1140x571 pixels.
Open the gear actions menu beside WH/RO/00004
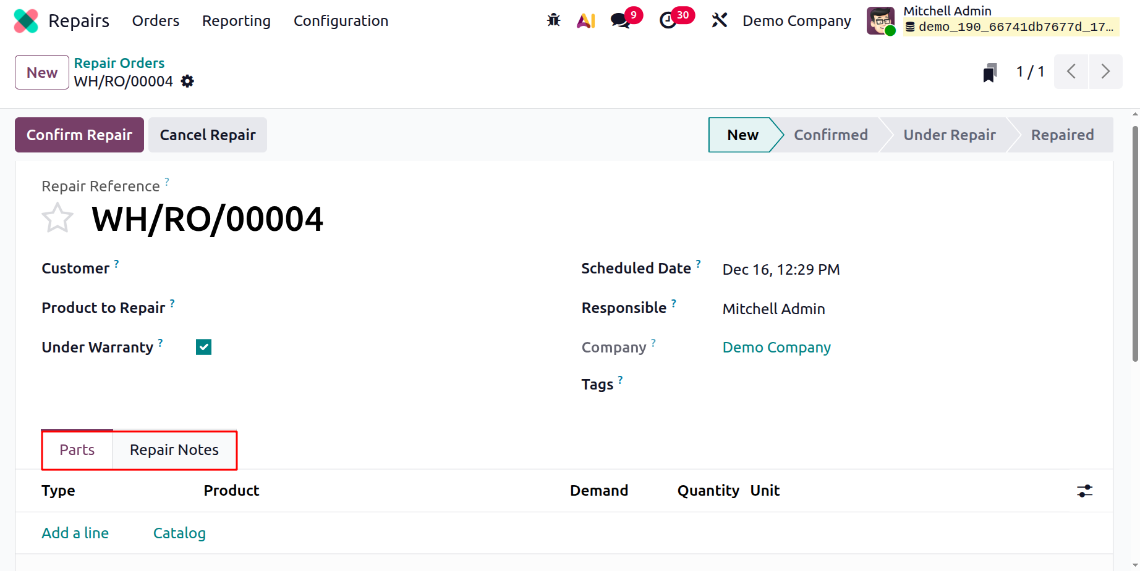coord(187,81)
